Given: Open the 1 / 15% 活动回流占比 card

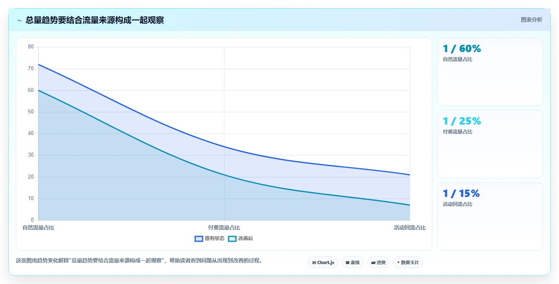Looking at the screenshot, I should click(490, 216).
